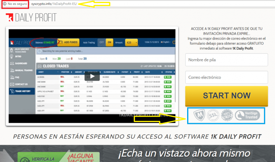Click the McAfee shield trust badge
The width and height of the screenshot is (275, 162).
197,115
